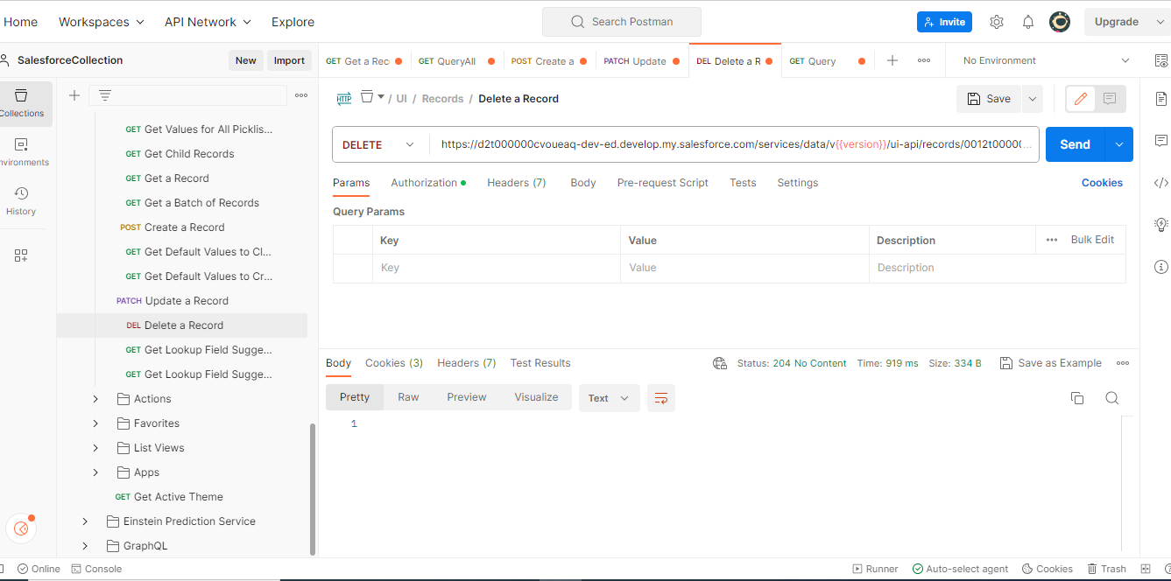The image size is (1171, 581).
Task: Toggle line wrap in response body
Action: (661, 398)
